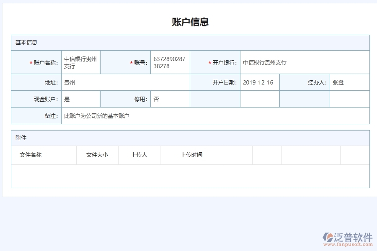Expand the 基本信息 section header
This screenshot has height=251, width=377.
[x=23, y=42]
